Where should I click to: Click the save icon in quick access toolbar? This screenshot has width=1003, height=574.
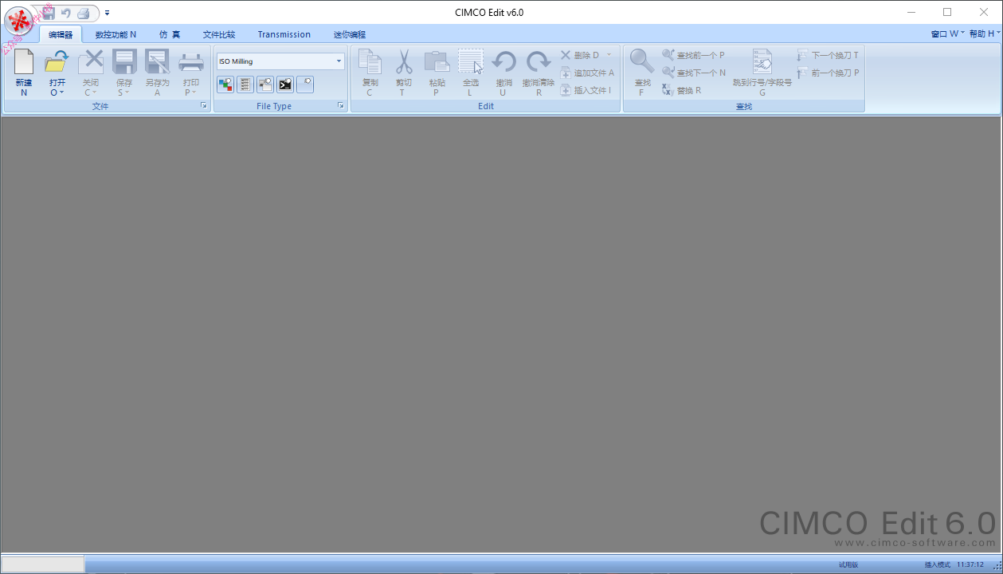pyautogui.click(x=49, y=13)
